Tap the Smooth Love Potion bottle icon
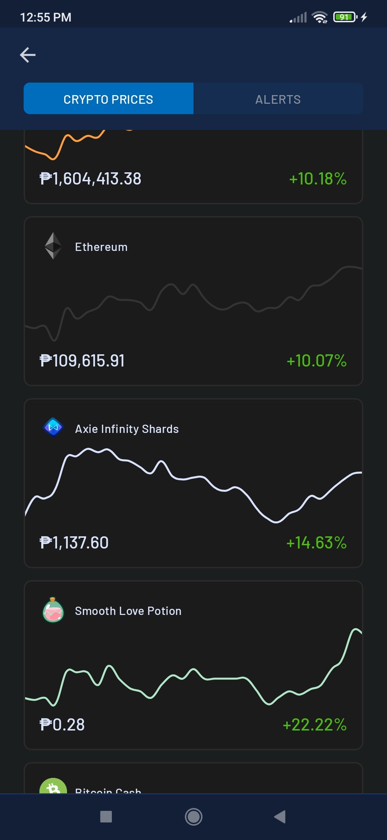The image size is (387, 840). click(x=53, y=610)
